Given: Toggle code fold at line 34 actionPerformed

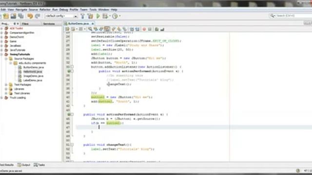Looking at the screenshot, I should pyautogui.click(x=72, y=71).
